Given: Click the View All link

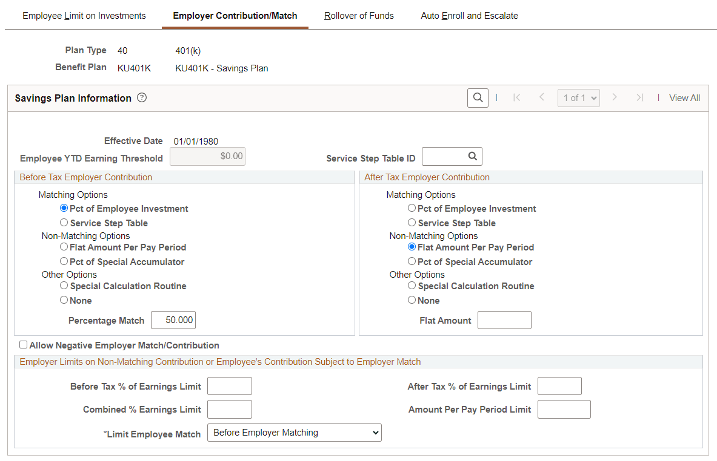Looking at the screenshot, I should pyautogui.click(x=684, y=97).
